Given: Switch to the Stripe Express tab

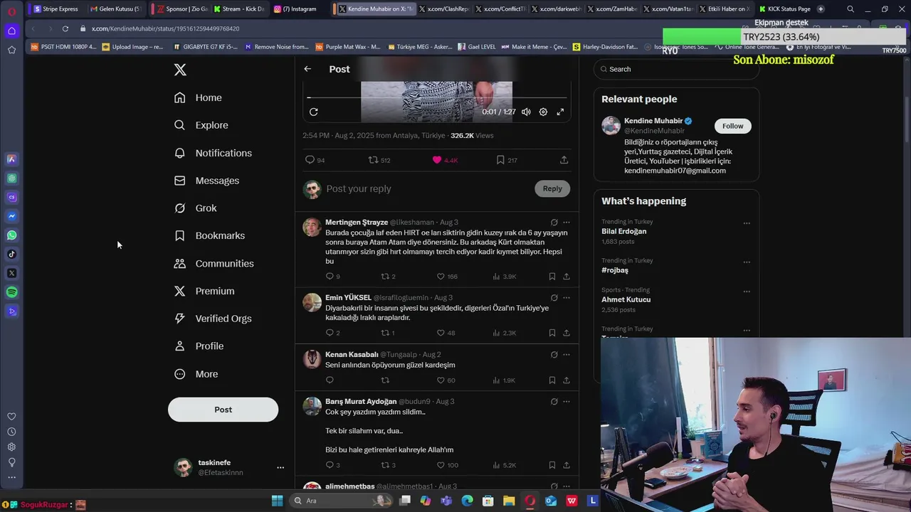Looking at the screenshot, I should coord(56,9).
